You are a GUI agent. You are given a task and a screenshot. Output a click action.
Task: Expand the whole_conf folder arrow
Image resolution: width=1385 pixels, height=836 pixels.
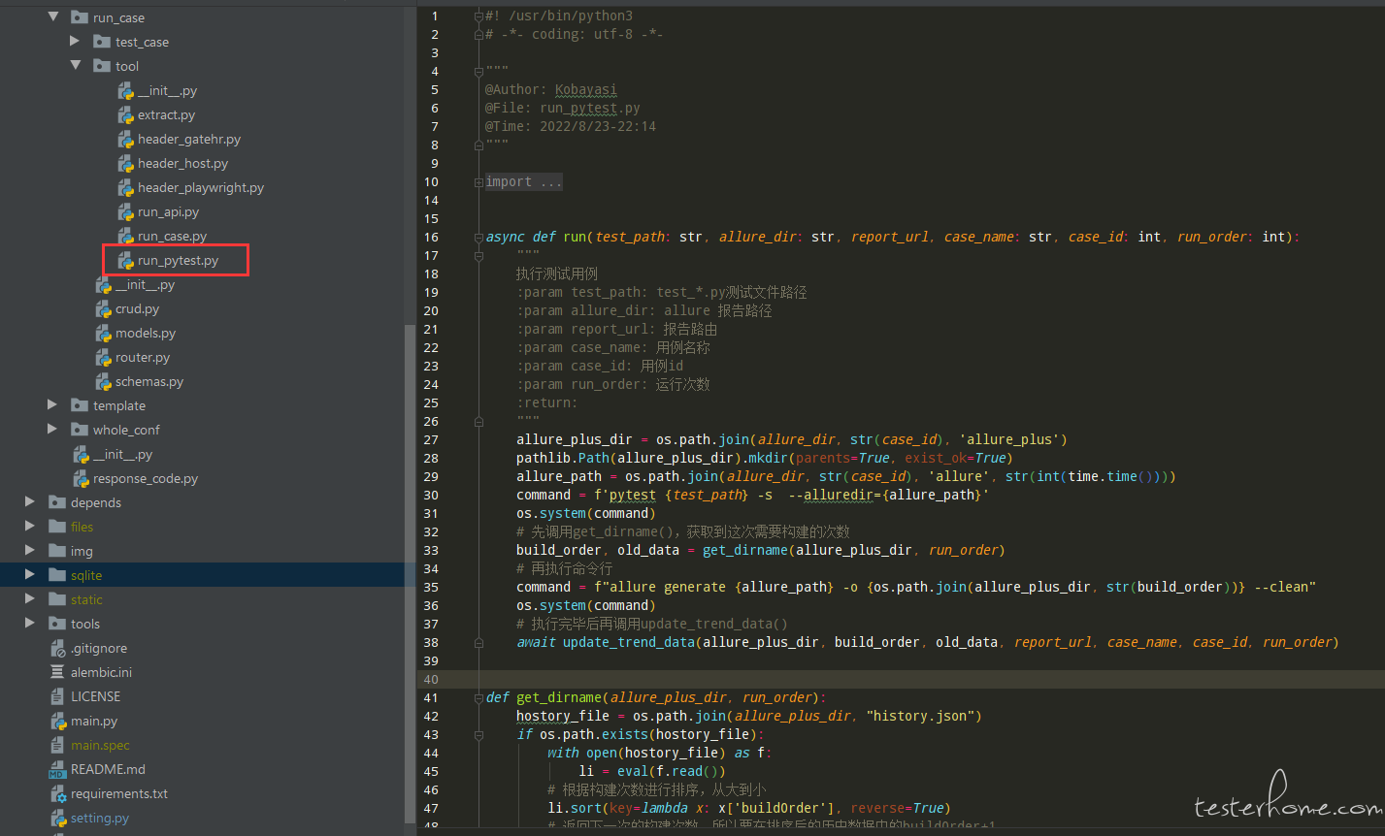52,429
